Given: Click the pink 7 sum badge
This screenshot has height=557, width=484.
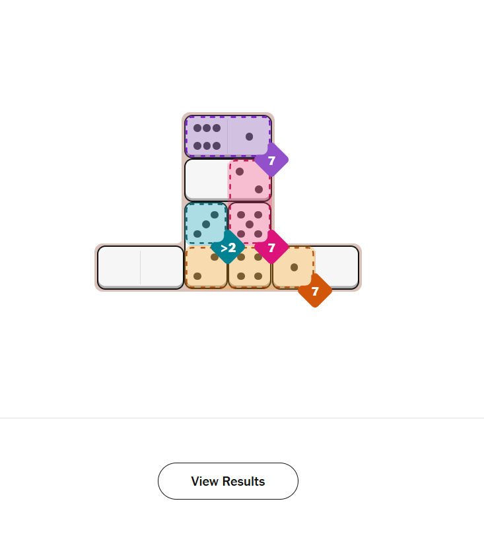Looking at the screenshot, I should pyautogui.click(x=271, y=247).
